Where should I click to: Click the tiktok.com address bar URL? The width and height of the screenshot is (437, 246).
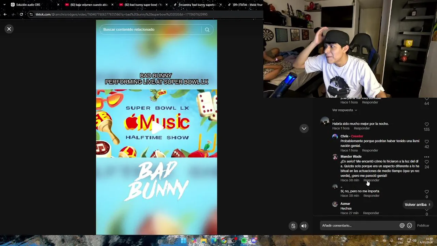tap(122, 14)
